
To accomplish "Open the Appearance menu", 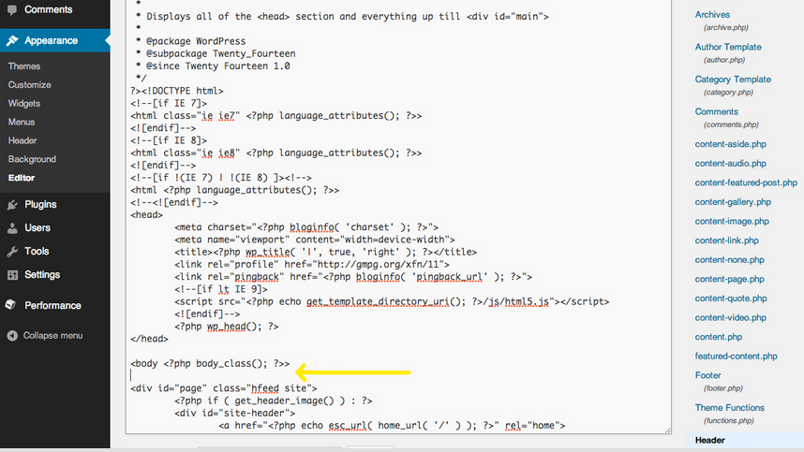I will pyautogui.click(x=52, y=40).
